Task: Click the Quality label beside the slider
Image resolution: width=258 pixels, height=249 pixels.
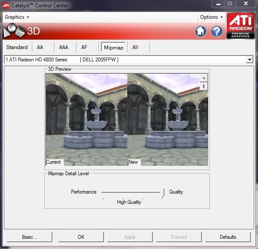Action: tap(176, 192)
